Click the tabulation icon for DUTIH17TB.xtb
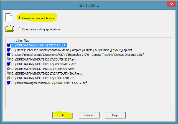This screenshot has height=124, width=178. pyautogui.click(x=9, y=78)
